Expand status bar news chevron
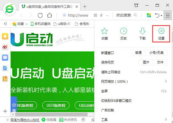173x123 pixels. (x=8, y=120)
